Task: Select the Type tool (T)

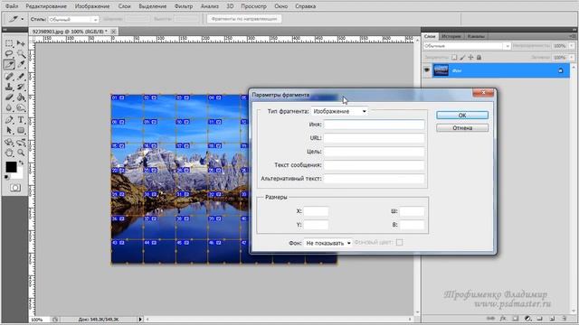Action: tap(21, 120)
